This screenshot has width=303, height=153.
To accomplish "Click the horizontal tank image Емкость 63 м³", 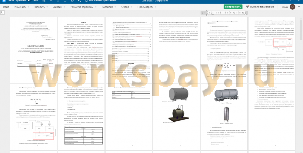I will (178, 94).
